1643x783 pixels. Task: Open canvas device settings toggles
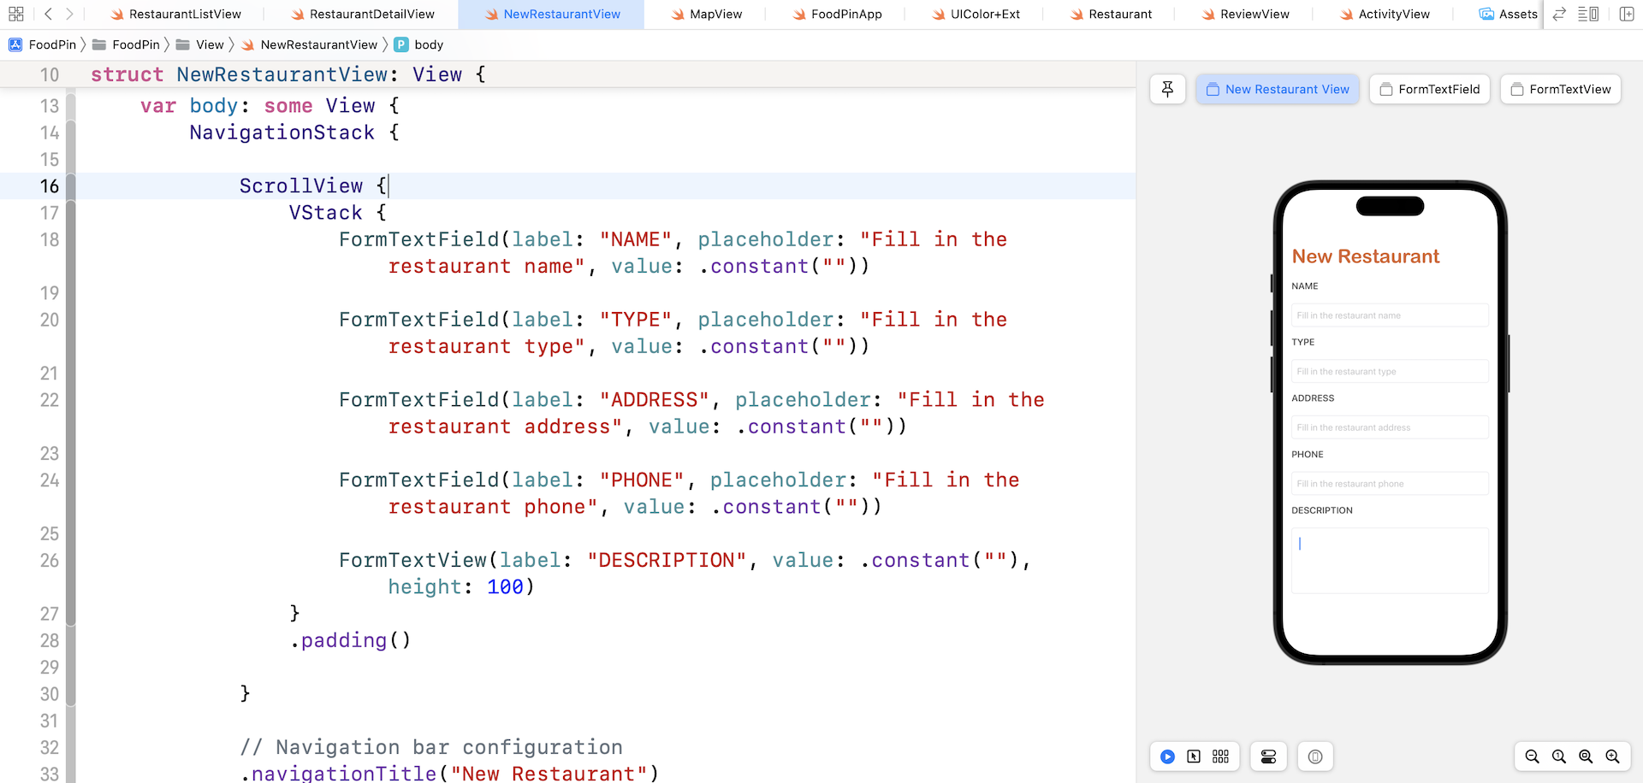click(x=1268, y=757)
